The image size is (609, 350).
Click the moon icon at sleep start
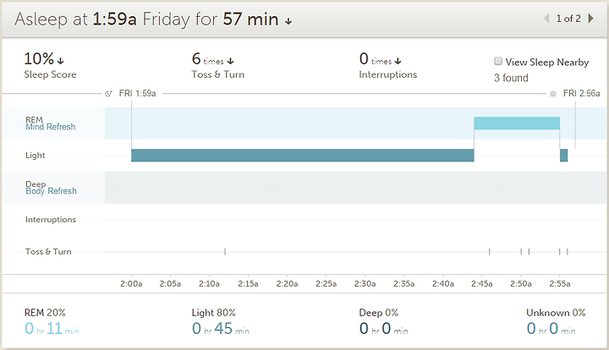(107, 93)
